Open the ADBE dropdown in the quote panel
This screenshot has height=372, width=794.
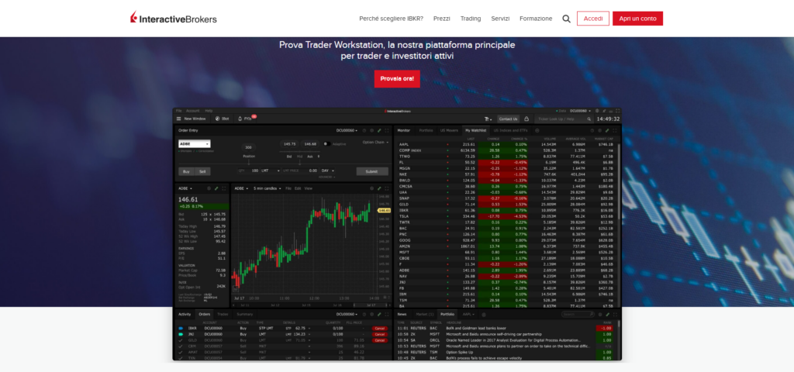[185, 188]
